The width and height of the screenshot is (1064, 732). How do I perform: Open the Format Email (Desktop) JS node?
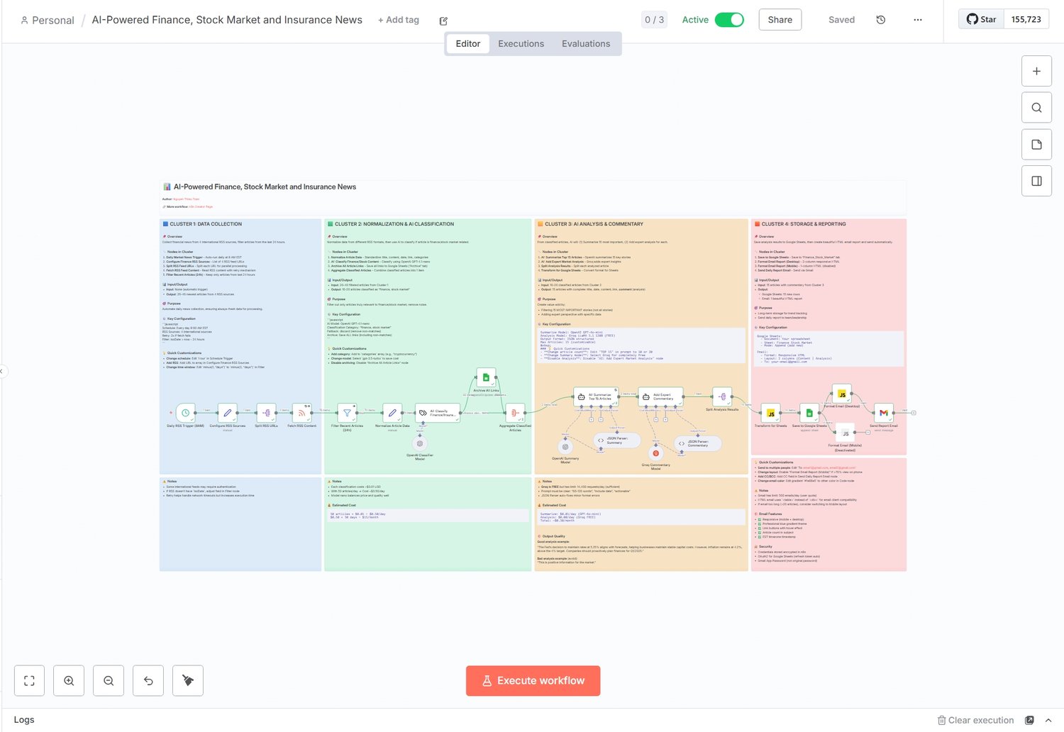(x=842, y=394)
